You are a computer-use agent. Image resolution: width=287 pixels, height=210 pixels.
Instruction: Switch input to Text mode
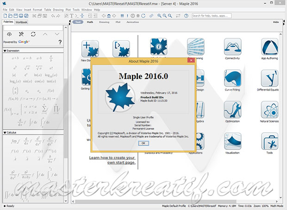78,22
